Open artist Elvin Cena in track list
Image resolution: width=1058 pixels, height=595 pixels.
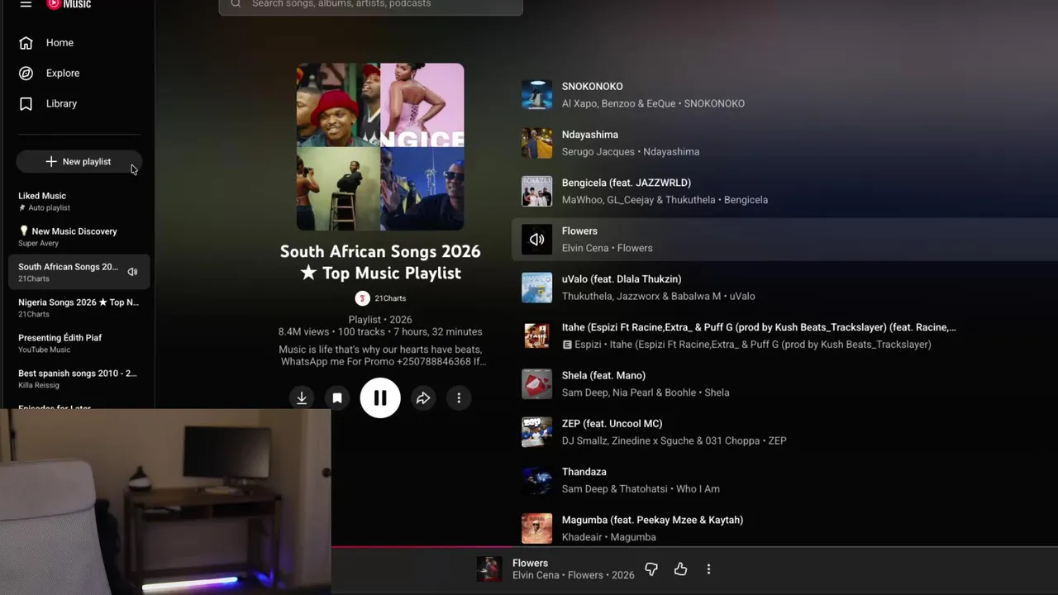click(x=584, y=248)
